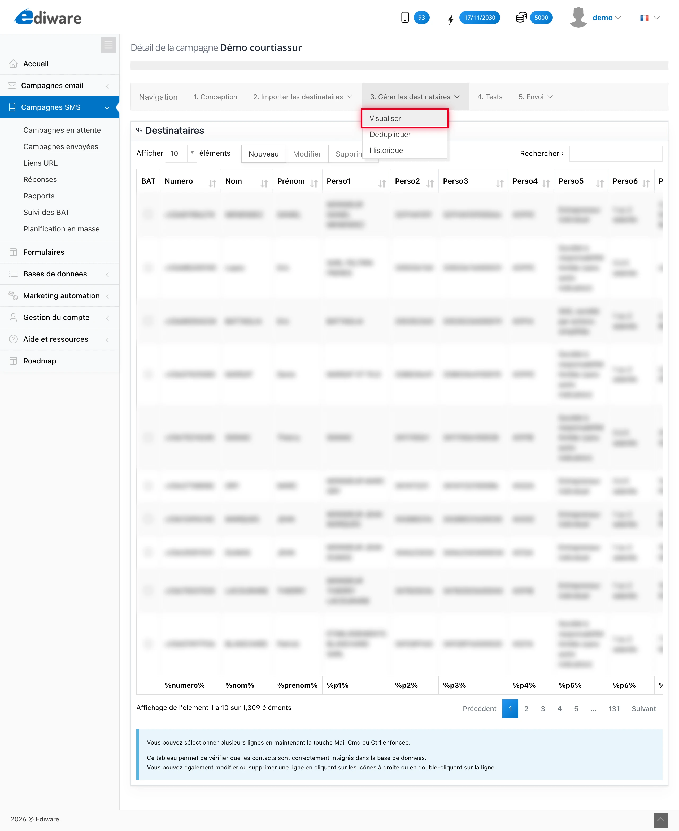The height and width of the screenshot is (831, 679).
Task: Go to page 2 of results
Action: click(526, 708)
